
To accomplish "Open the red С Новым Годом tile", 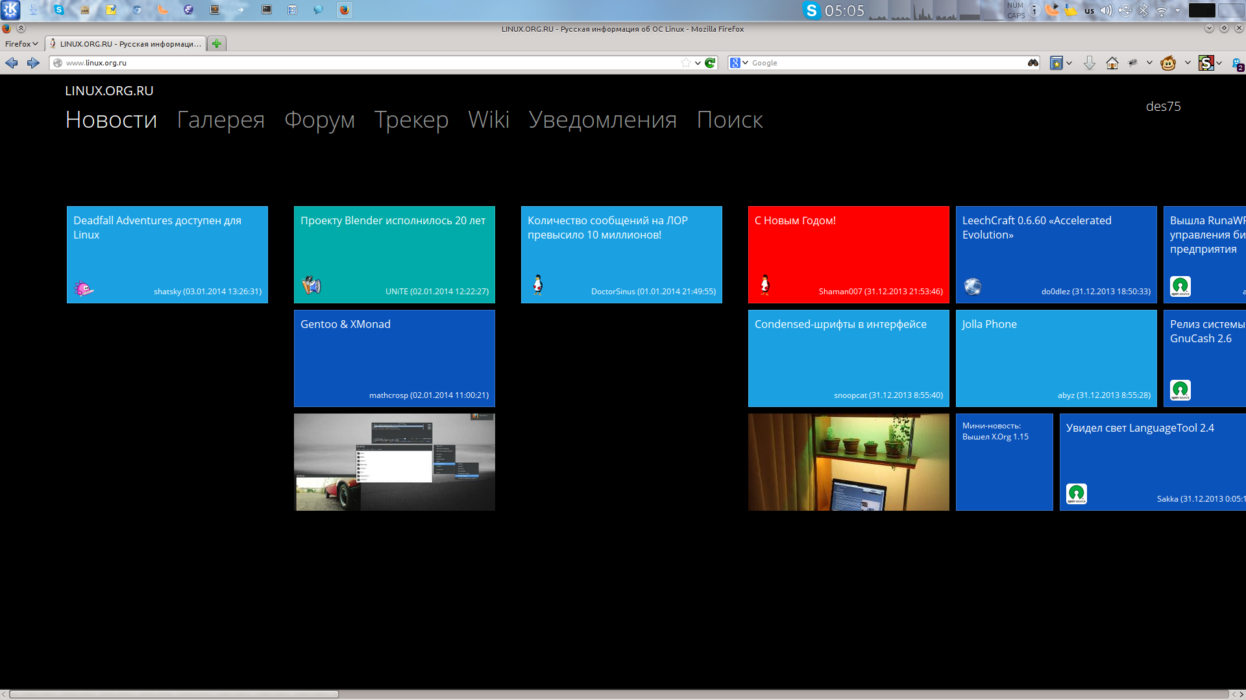I will (x=849, y=255).
